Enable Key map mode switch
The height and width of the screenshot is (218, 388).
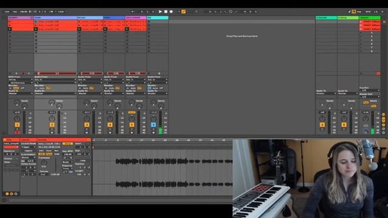pos(359,12)
